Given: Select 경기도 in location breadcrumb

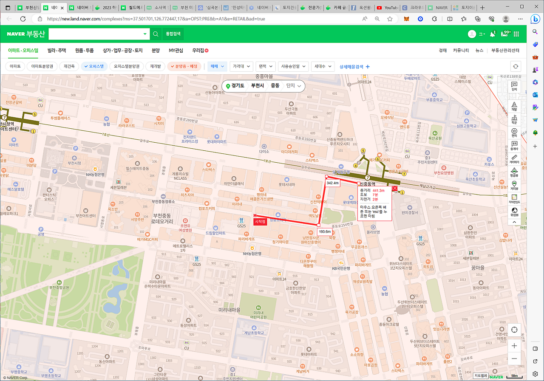Looking at the screenshot, I should pos(238,86).
